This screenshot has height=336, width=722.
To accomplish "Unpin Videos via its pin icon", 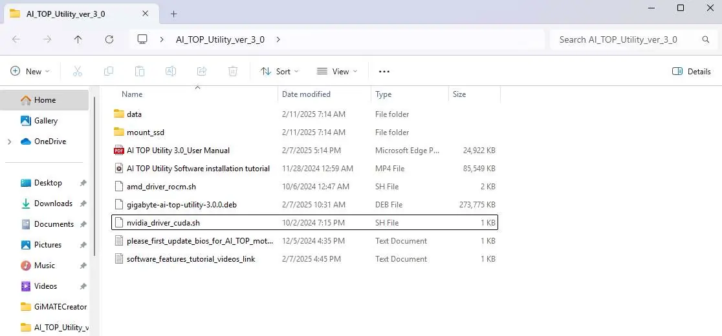I will [x=83, y=286].
